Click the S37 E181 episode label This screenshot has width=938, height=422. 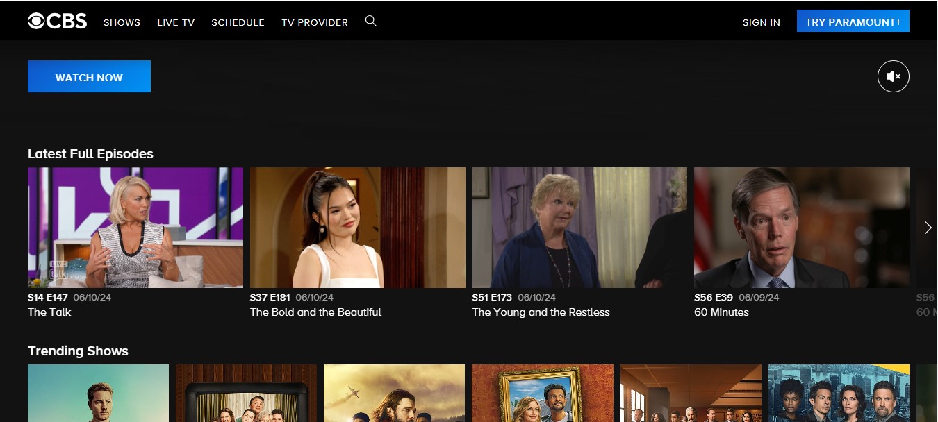point(270,297)
